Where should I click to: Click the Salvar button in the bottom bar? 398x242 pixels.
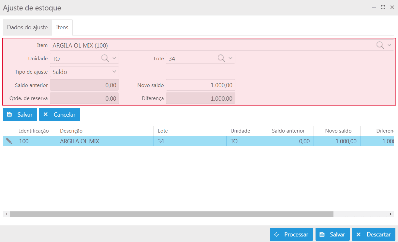(x=332, y=235)
